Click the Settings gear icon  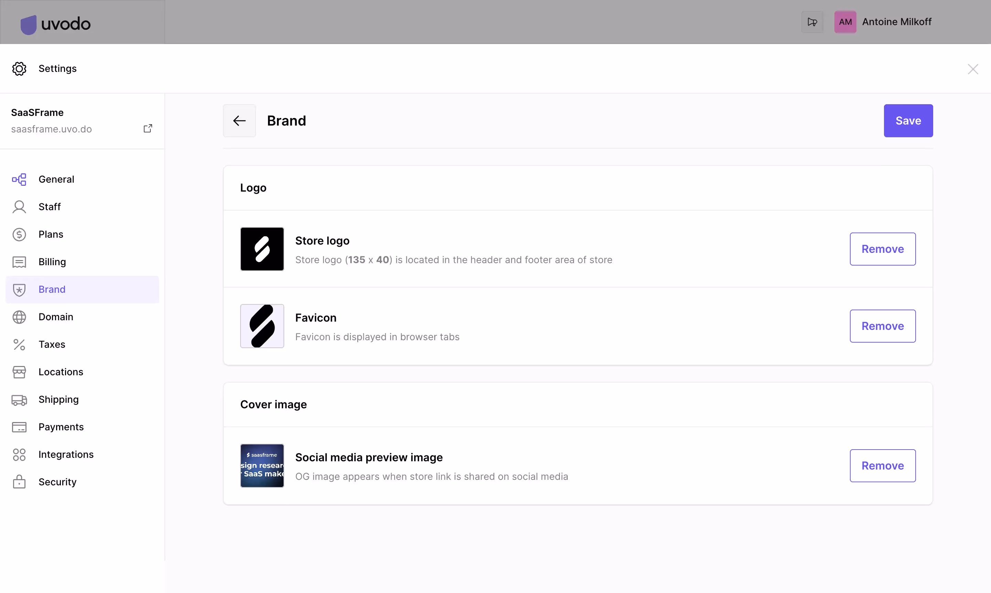point(19,68)
